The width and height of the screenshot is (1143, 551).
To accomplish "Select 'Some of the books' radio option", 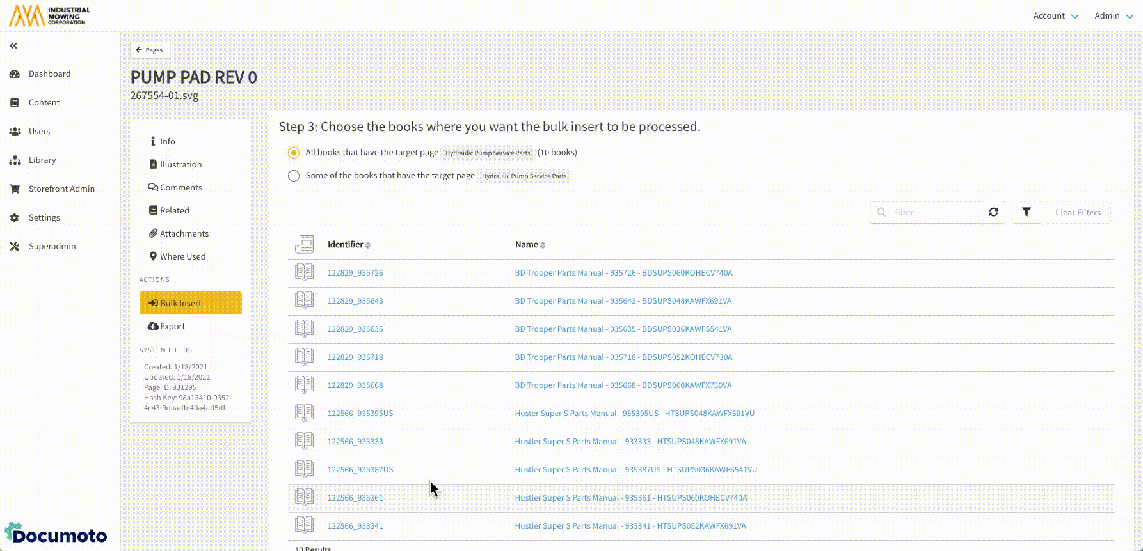I will point(293,176).
